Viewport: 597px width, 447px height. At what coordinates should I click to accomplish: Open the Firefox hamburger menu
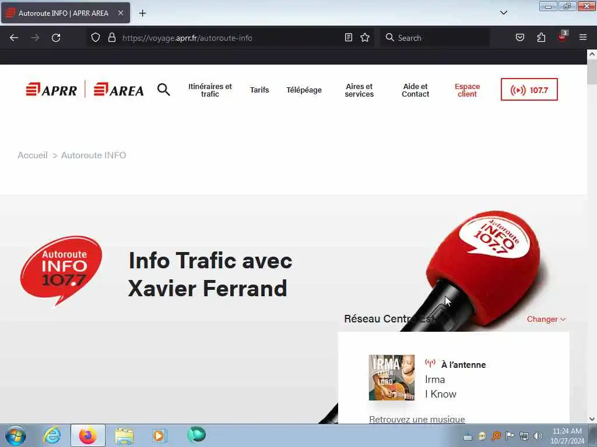pos(583,38)
